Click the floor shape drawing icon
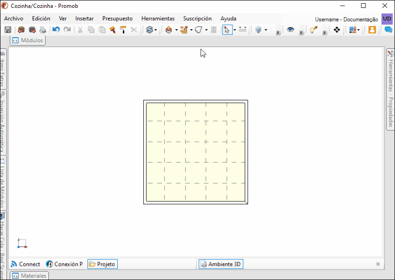The image size is (395, 280). pyautogui.click(x=199, y=30)
